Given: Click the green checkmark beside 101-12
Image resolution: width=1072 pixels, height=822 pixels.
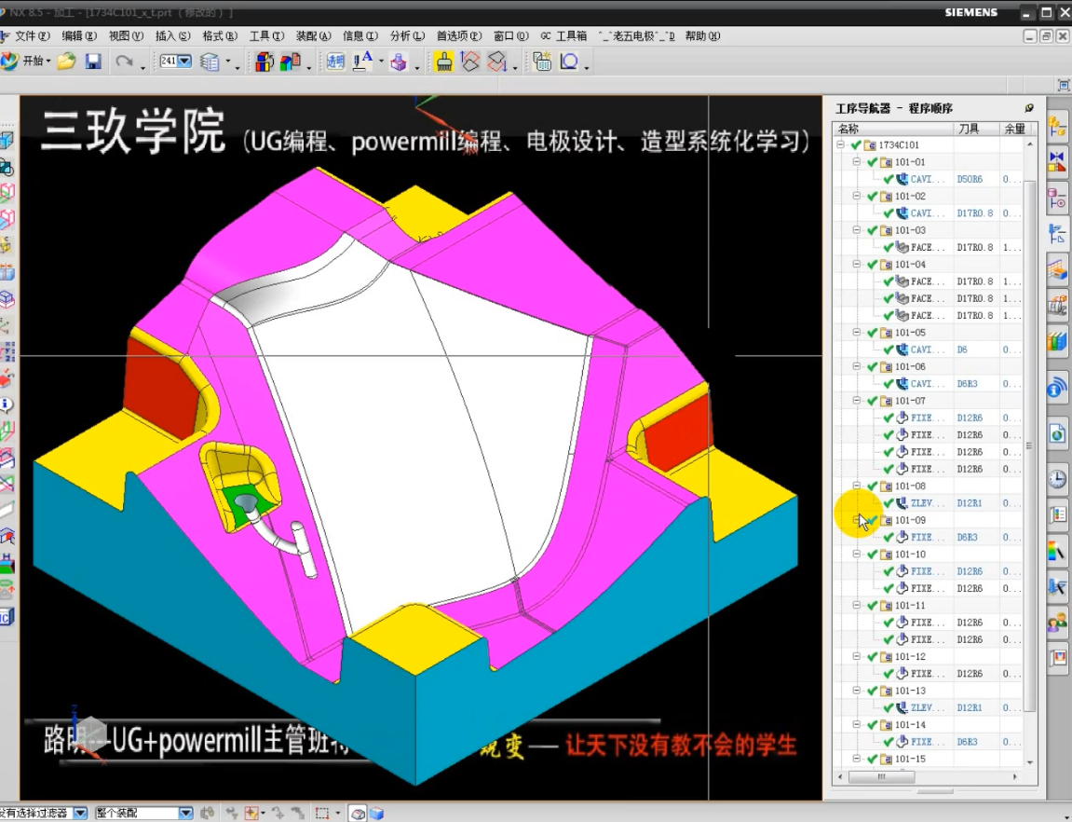Looking at the screenshot, I should [x=872, y=657].
